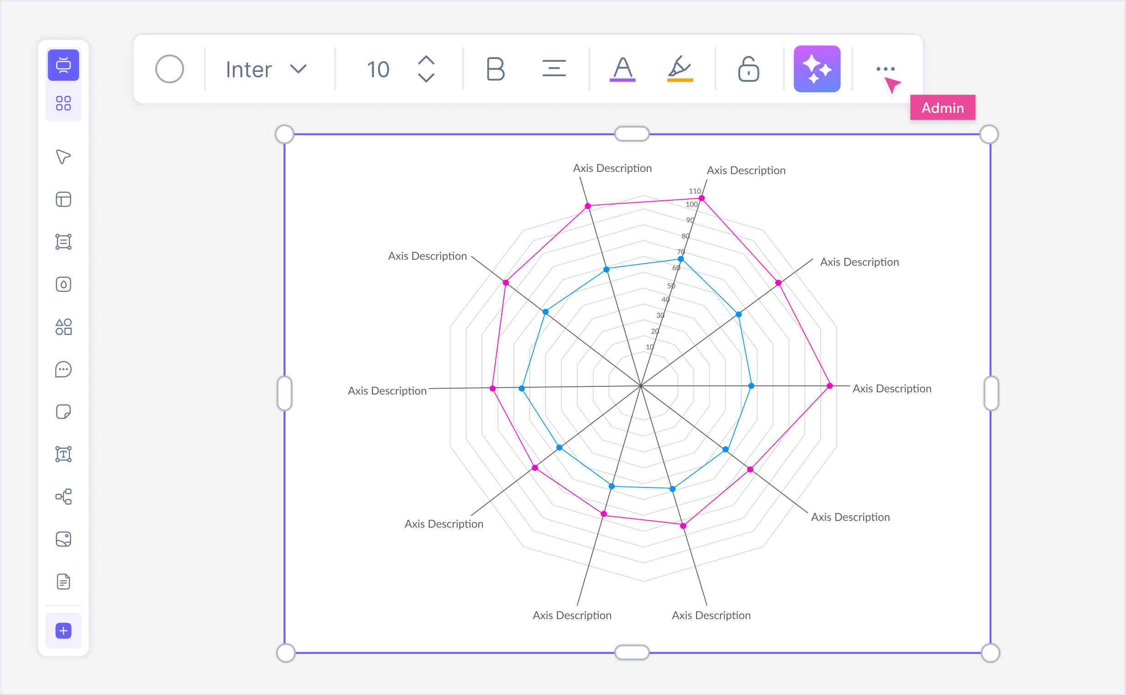The image size is (1126, 695).
Task: Click the top-right corner selection handle
Action: (x=989, y=134)
